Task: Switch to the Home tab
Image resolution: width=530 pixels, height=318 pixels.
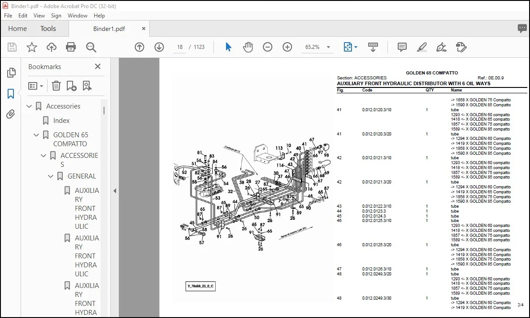Action: click(17, 29)
